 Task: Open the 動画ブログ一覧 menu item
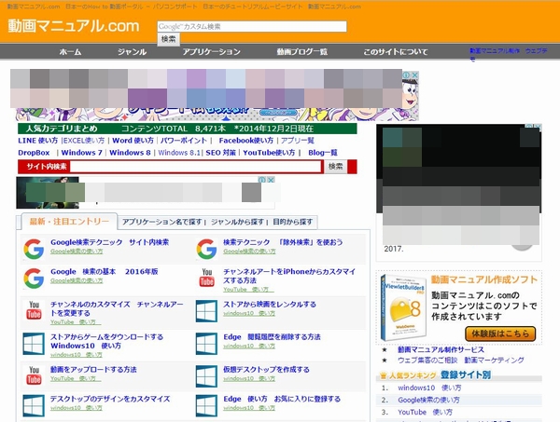(x=301, y=52)
